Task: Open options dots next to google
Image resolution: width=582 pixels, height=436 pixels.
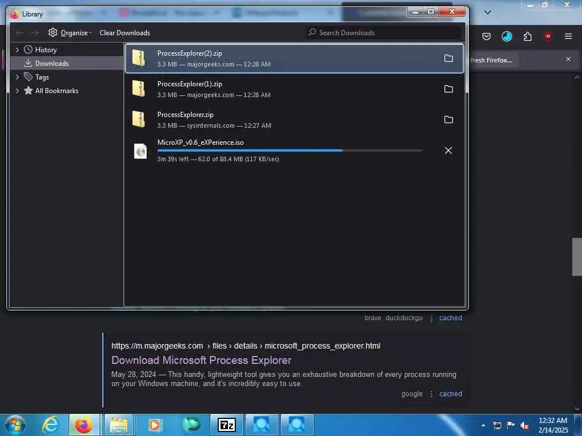Action: [431, 394]
